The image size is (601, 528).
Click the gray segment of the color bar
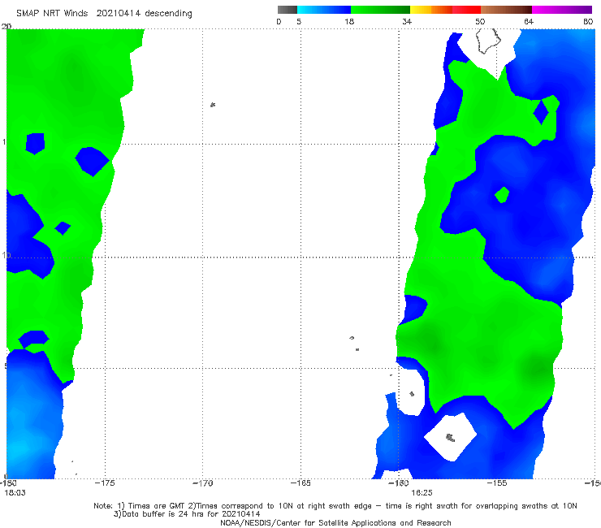(288, 10)
